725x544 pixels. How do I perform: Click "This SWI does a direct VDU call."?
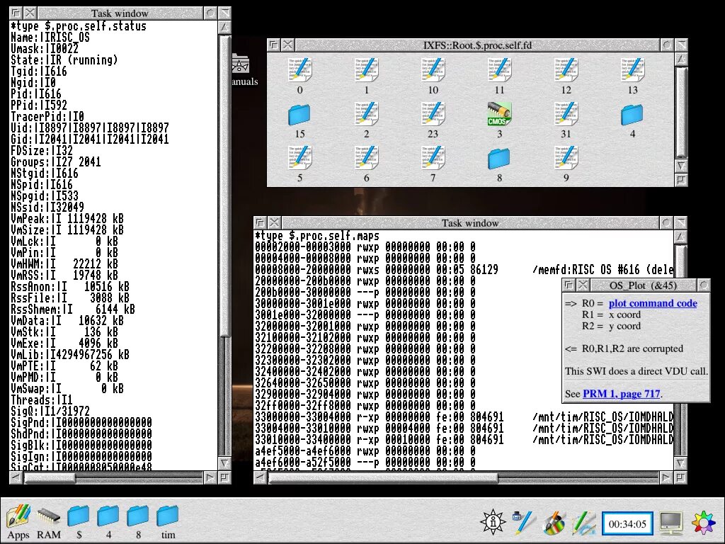[636, 371]
